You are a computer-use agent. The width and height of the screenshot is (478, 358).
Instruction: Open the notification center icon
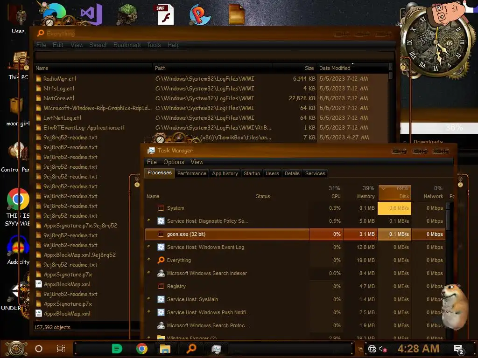[x=458, y=349]
